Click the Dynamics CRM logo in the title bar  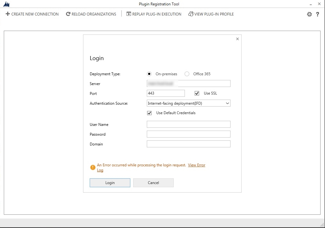tap(6, 4)
